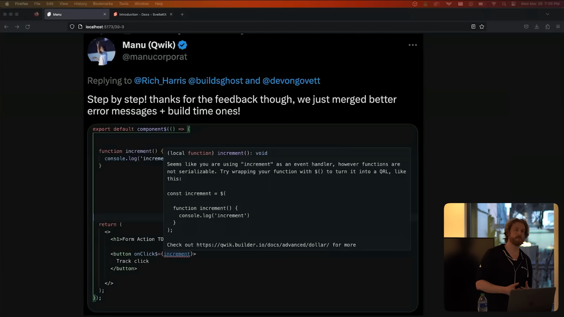The width and height of the screenshot is (564, 317).
Task: Open the Edit menu
Action: click(50, 4)
